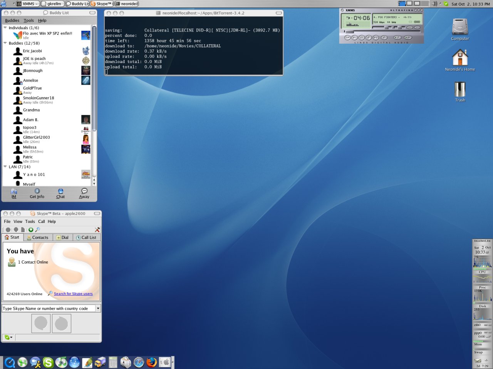Click the Buddy List vertical scrollbar
Screen dimensions: 493x369
[x=94, y=105]
